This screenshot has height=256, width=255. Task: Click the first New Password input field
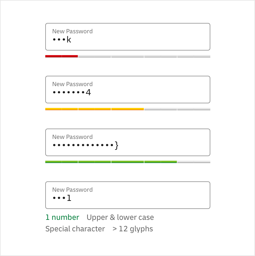127,36
